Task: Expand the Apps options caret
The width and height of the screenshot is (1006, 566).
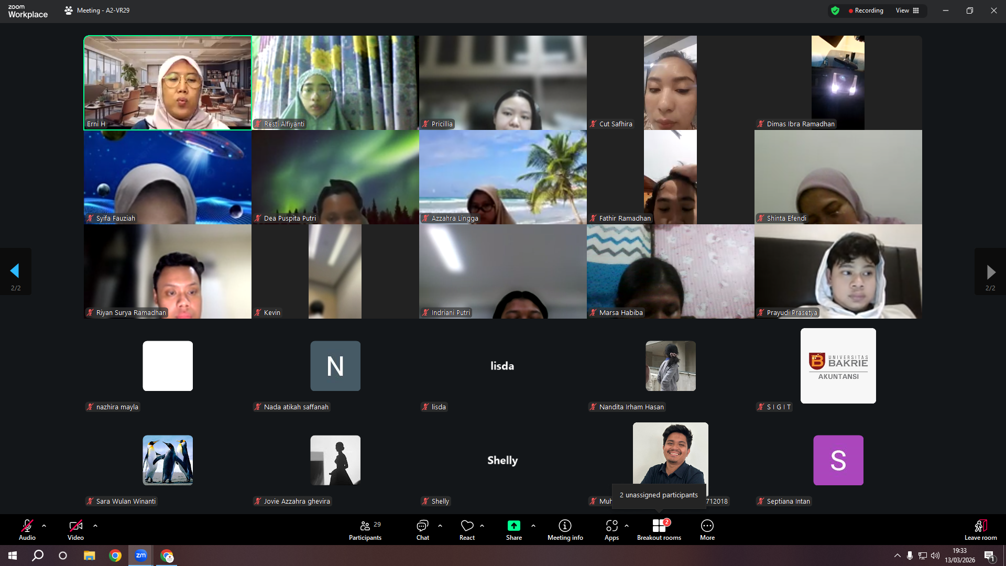Action: 627,526
